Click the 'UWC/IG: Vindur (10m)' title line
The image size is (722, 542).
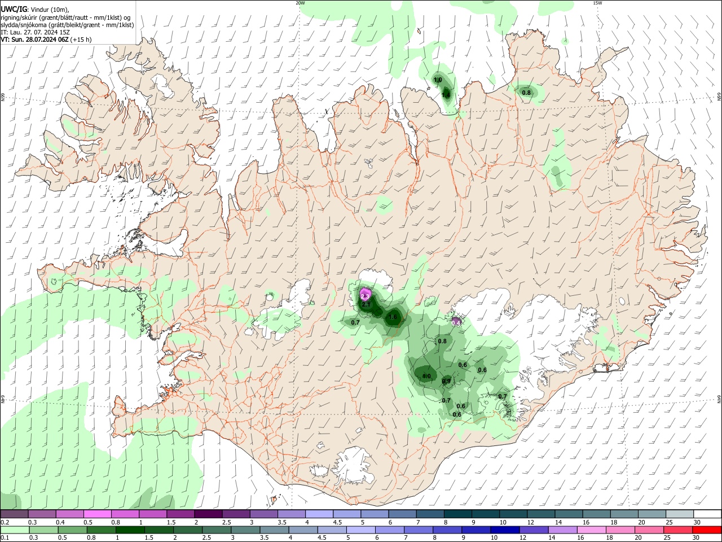pyautogui.click(x=35, y=9)
